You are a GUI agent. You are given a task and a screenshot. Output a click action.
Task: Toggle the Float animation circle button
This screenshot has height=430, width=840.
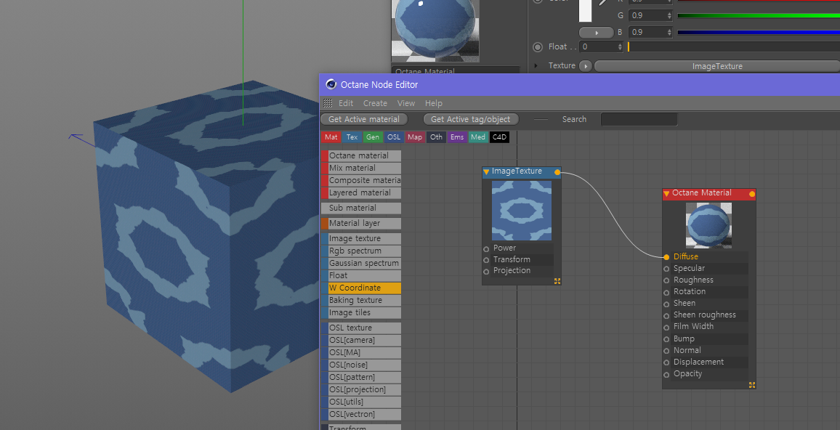coord(538,47)
